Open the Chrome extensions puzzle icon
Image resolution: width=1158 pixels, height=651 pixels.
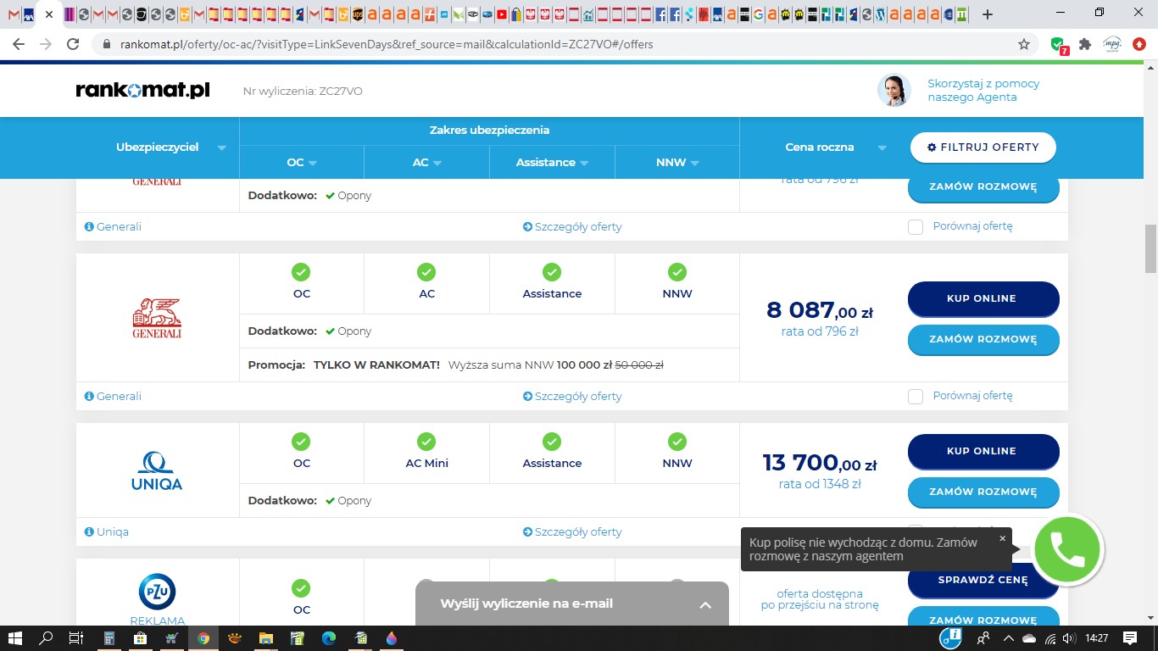coord(1084,44)
